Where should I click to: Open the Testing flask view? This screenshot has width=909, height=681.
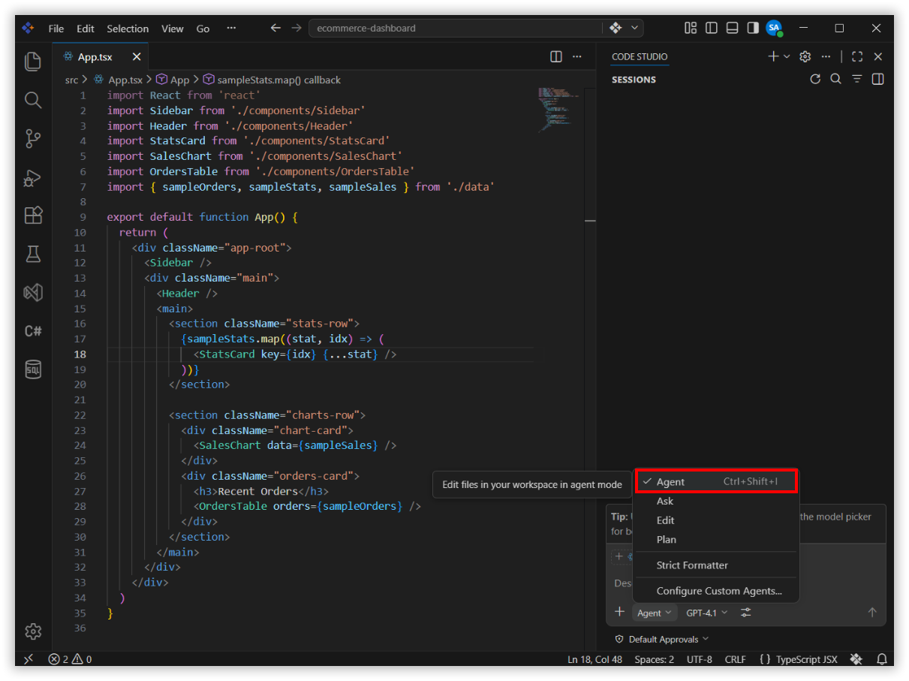(x=33, y=254)
